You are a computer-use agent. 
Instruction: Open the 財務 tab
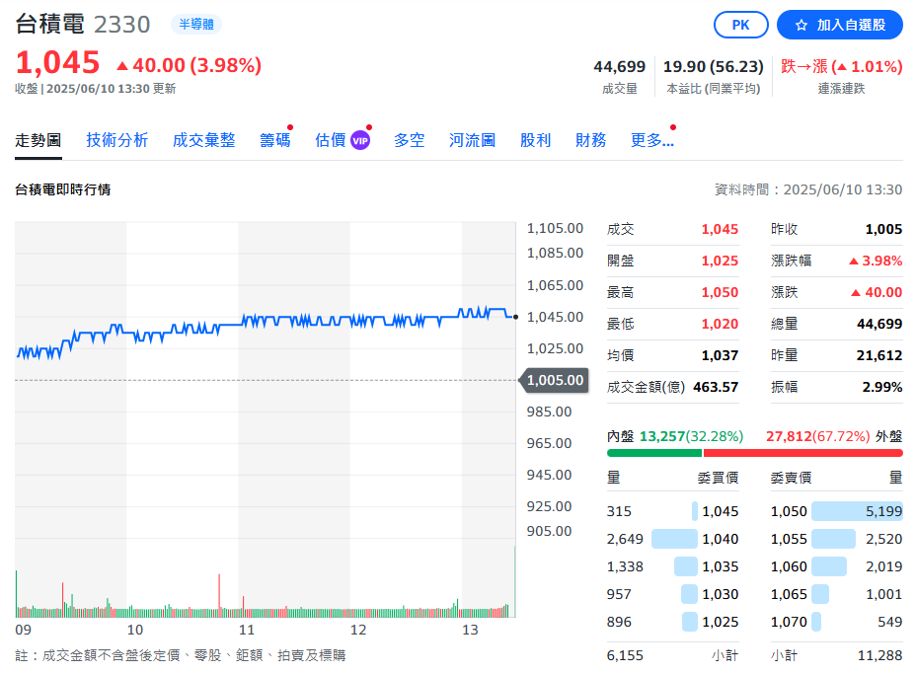point(590,140)
